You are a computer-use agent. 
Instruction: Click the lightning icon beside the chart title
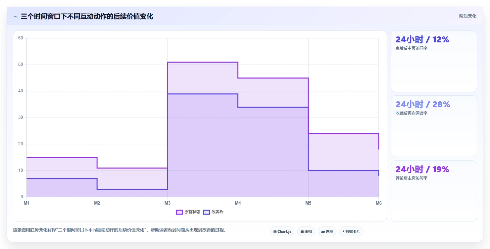(x=16, y=17)
